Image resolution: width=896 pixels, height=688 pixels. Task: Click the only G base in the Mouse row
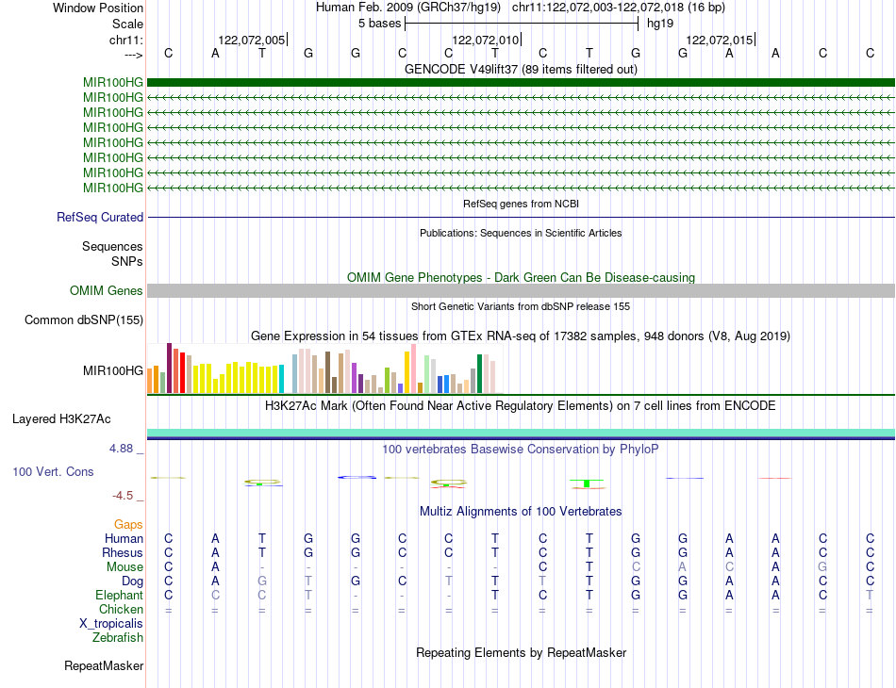pyautogui.click(x=822, y=567)
